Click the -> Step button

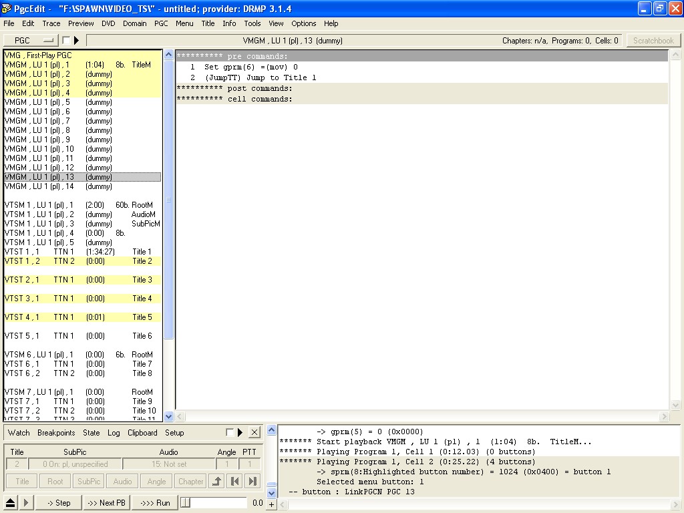click(59, 502)
